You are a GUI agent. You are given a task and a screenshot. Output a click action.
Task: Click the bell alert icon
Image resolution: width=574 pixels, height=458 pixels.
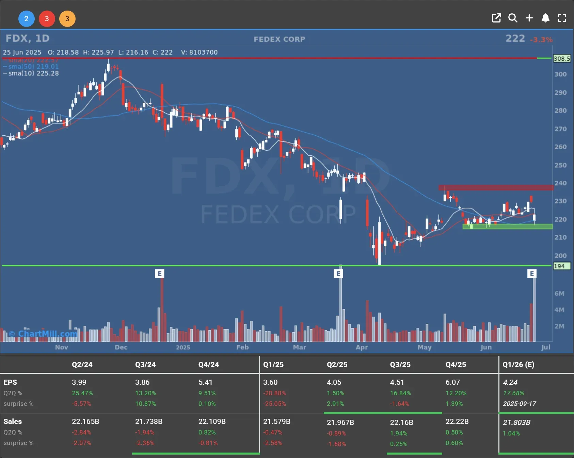coord(545,18)
